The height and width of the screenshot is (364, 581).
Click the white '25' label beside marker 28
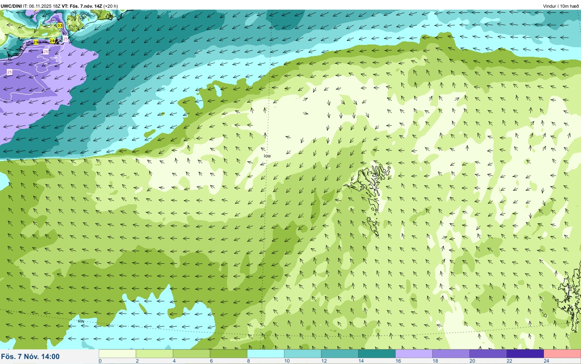65,39
